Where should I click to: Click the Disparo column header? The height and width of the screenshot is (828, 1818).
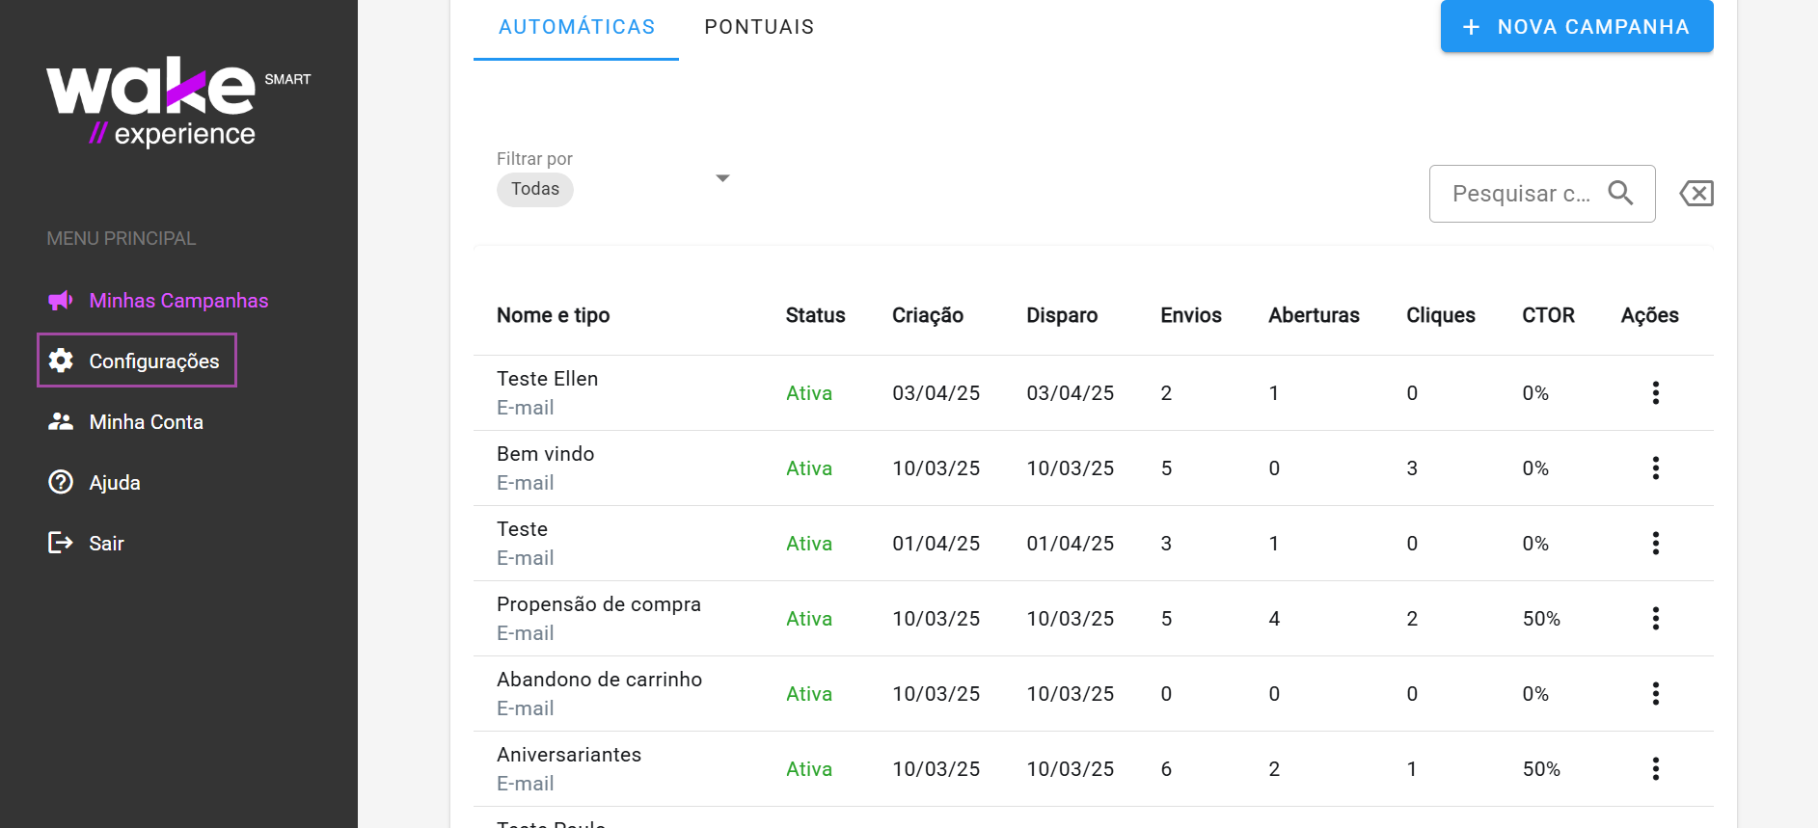coord(1062,315)
